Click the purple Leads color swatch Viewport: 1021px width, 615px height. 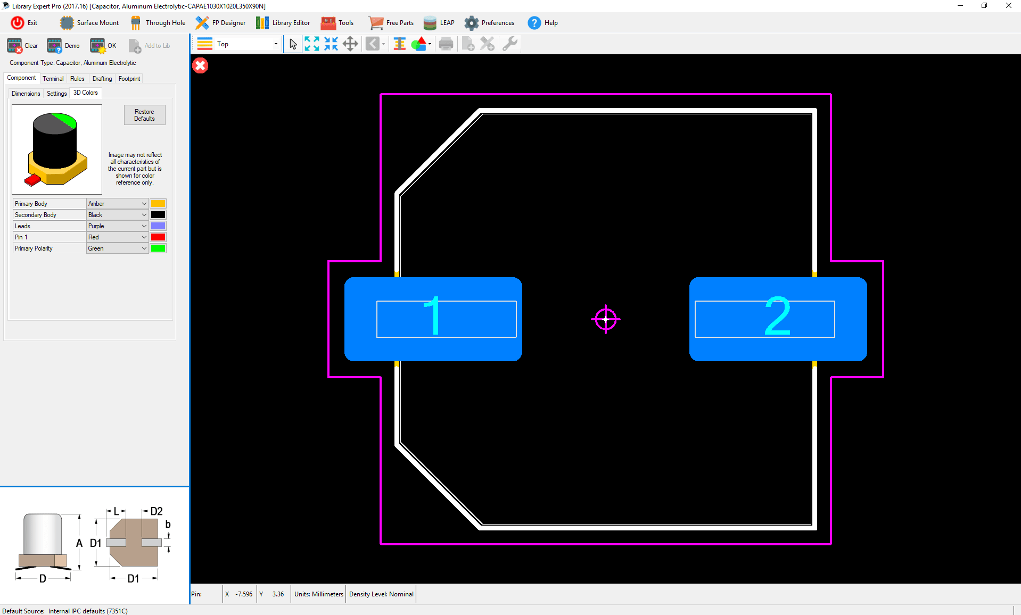(x=158, y=226)
